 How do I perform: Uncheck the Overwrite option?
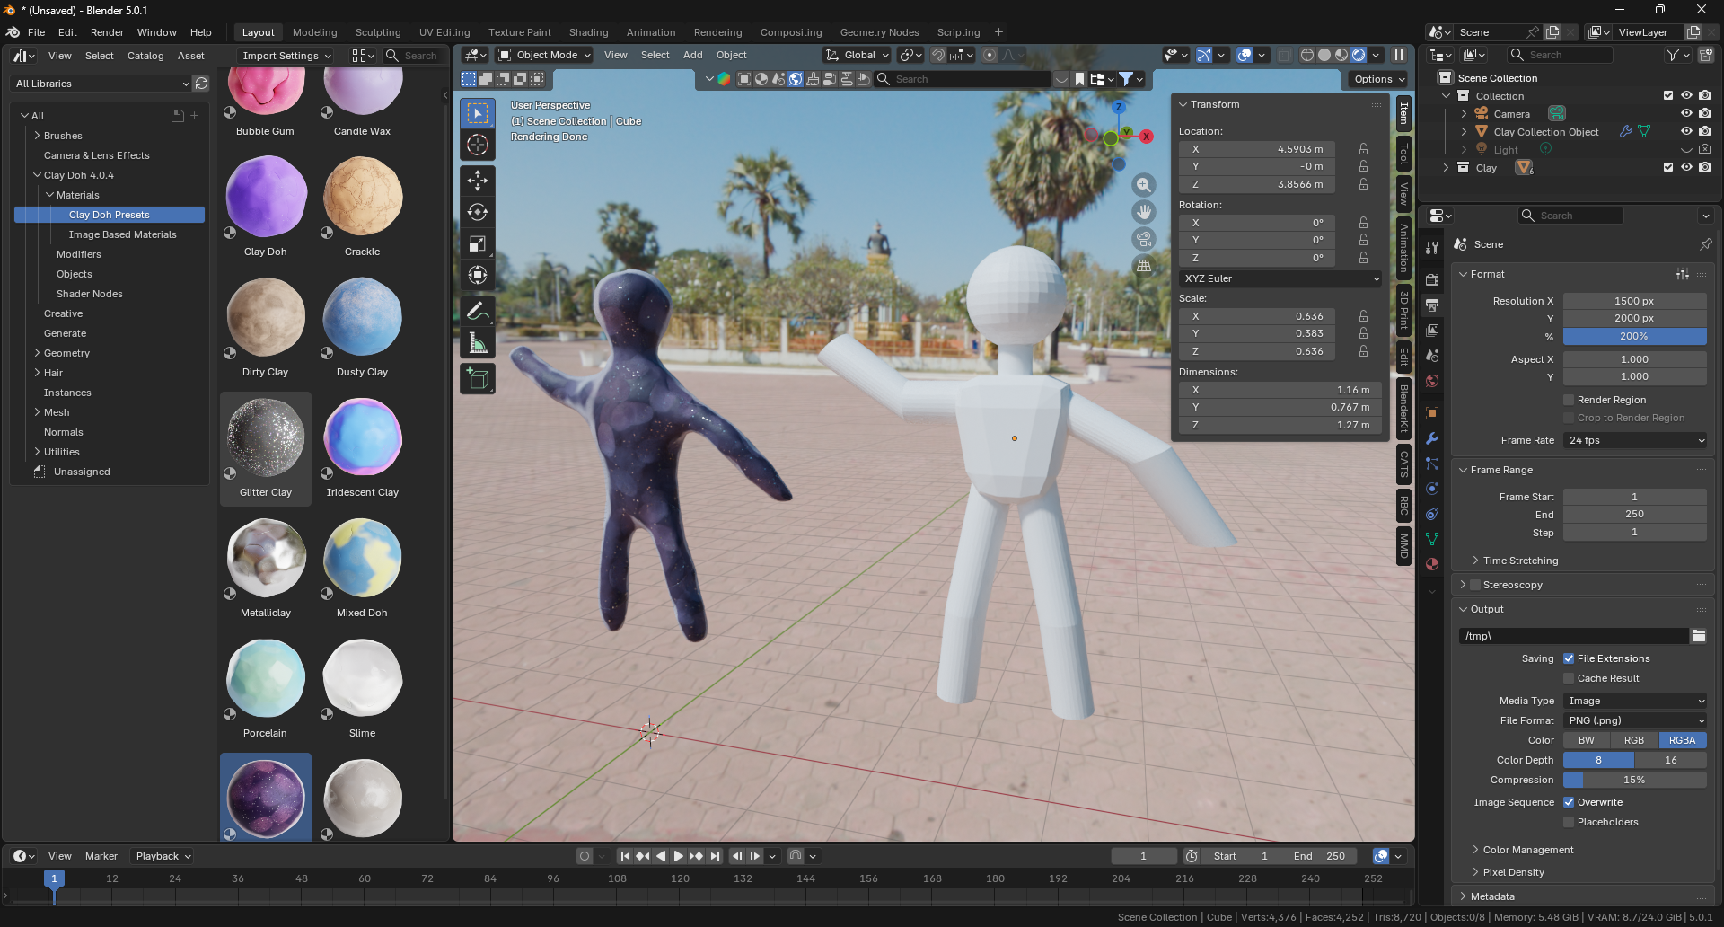click(x=1569, y=802)
